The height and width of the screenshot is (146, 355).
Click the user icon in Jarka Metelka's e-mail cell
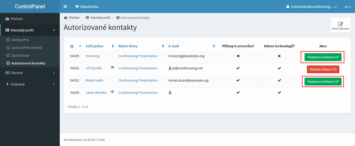170,92
